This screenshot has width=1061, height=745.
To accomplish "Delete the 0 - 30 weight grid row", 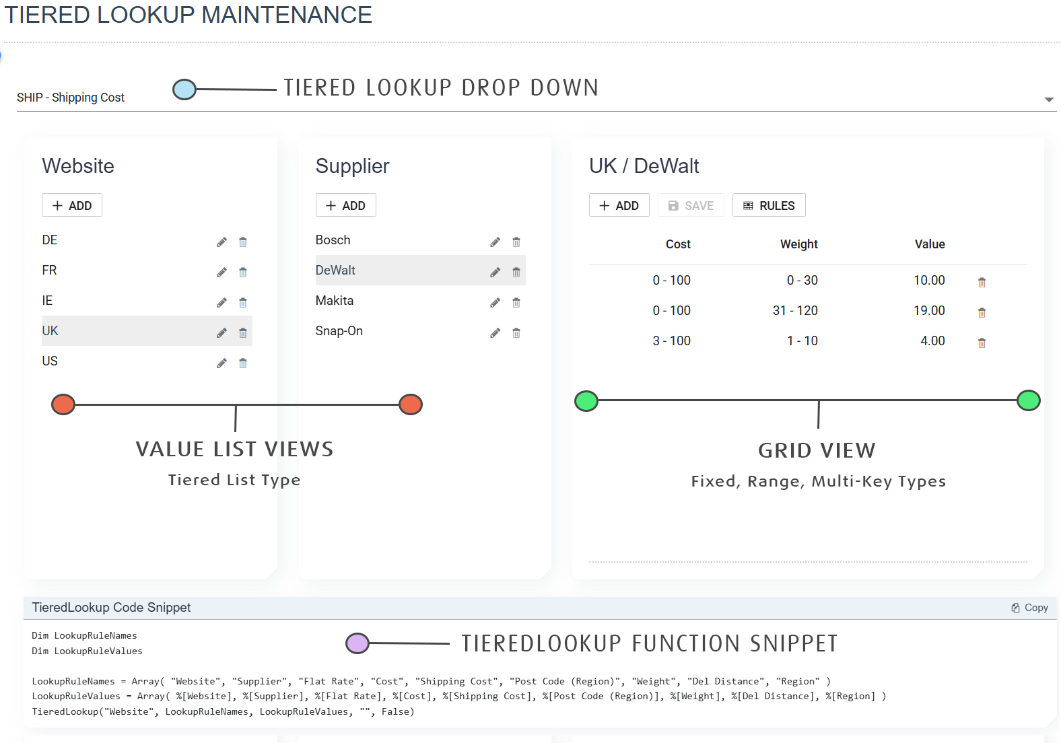I will coord(982,283).
